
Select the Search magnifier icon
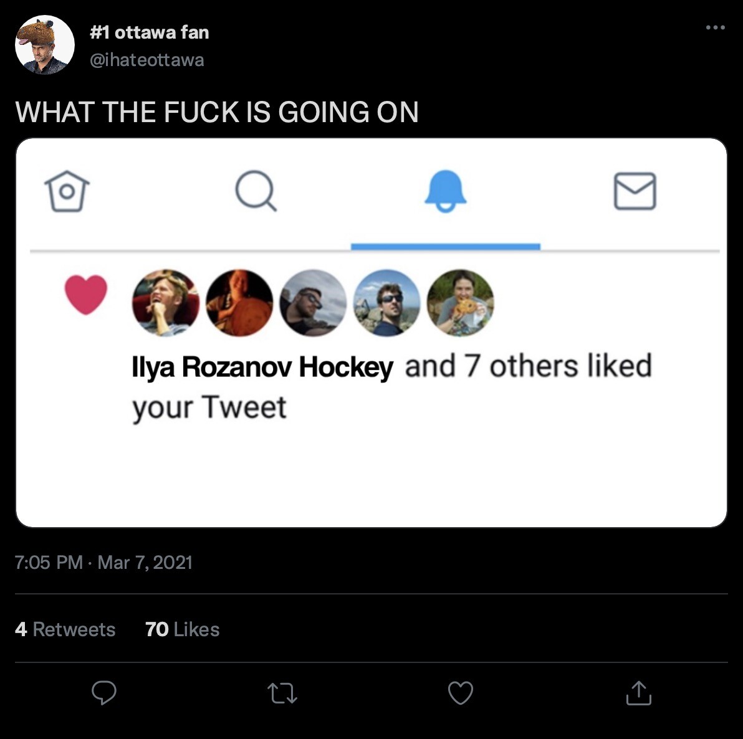tap(257, 193)
